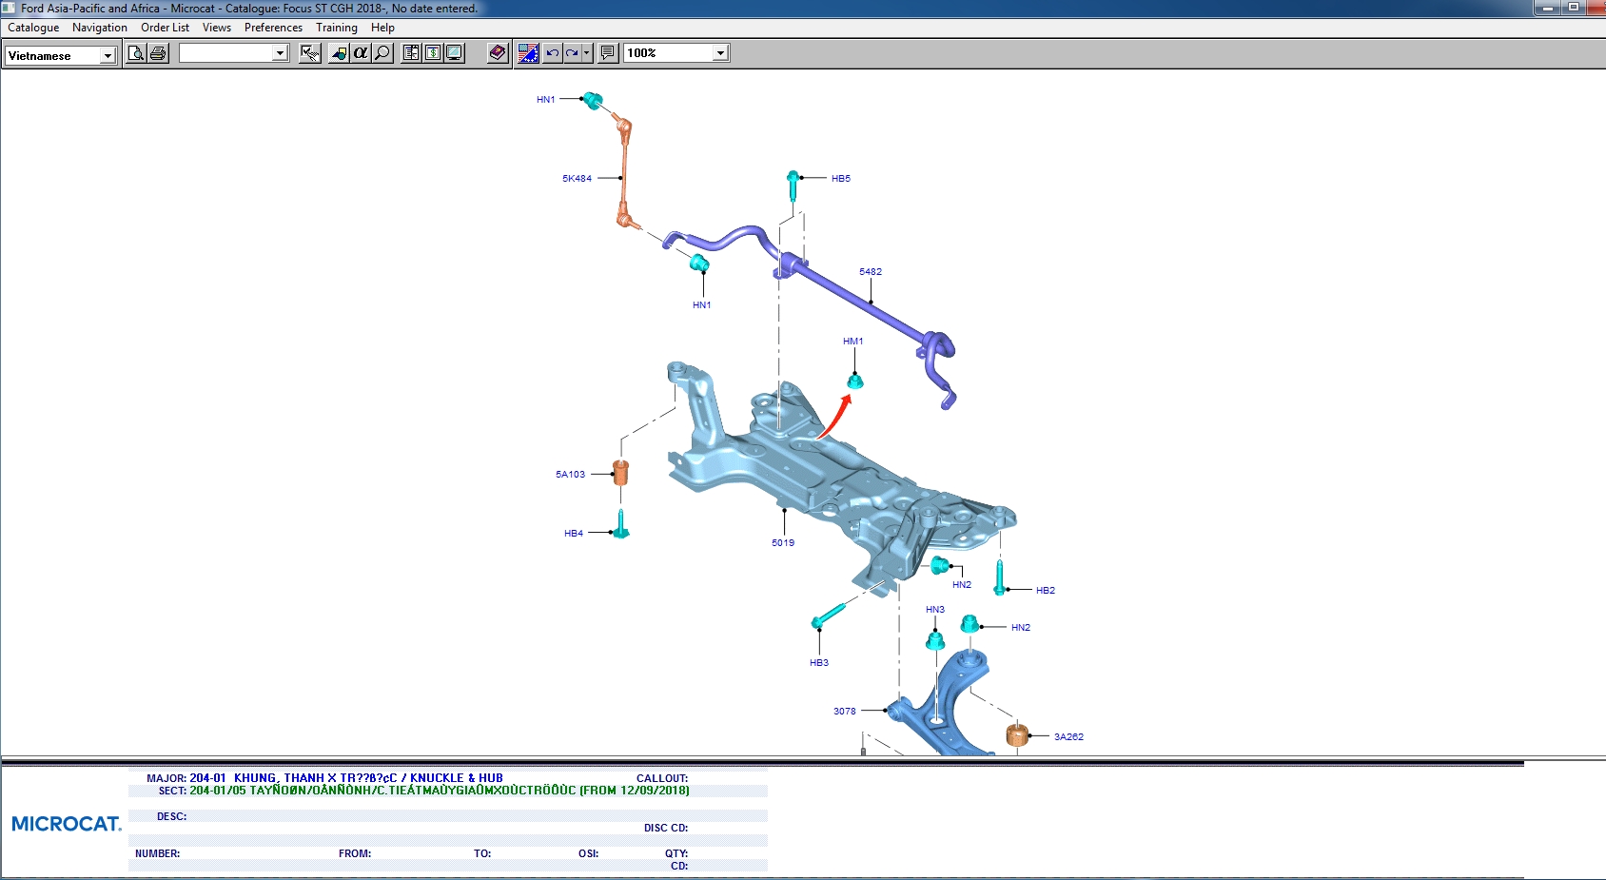Click the alpha symbol toolbar icon
Screen dimensions: 1606x880
point(361,53)
